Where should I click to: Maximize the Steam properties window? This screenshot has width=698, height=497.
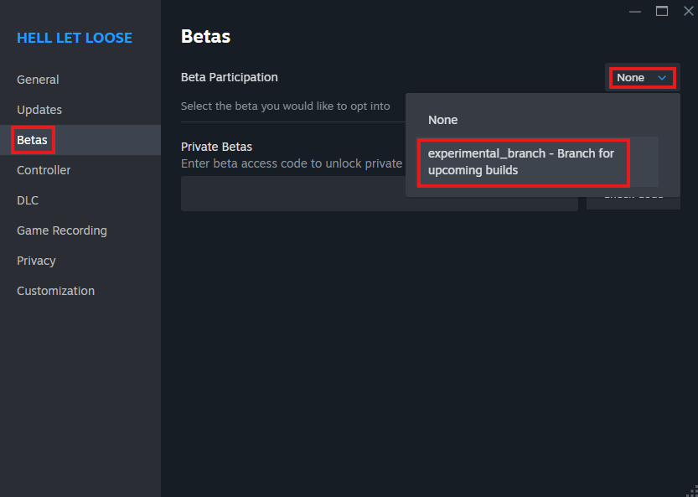(x=661, y=11)
